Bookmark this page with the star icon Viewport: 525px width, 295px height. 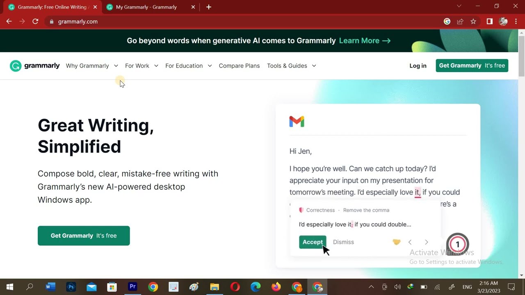point(473,21)
